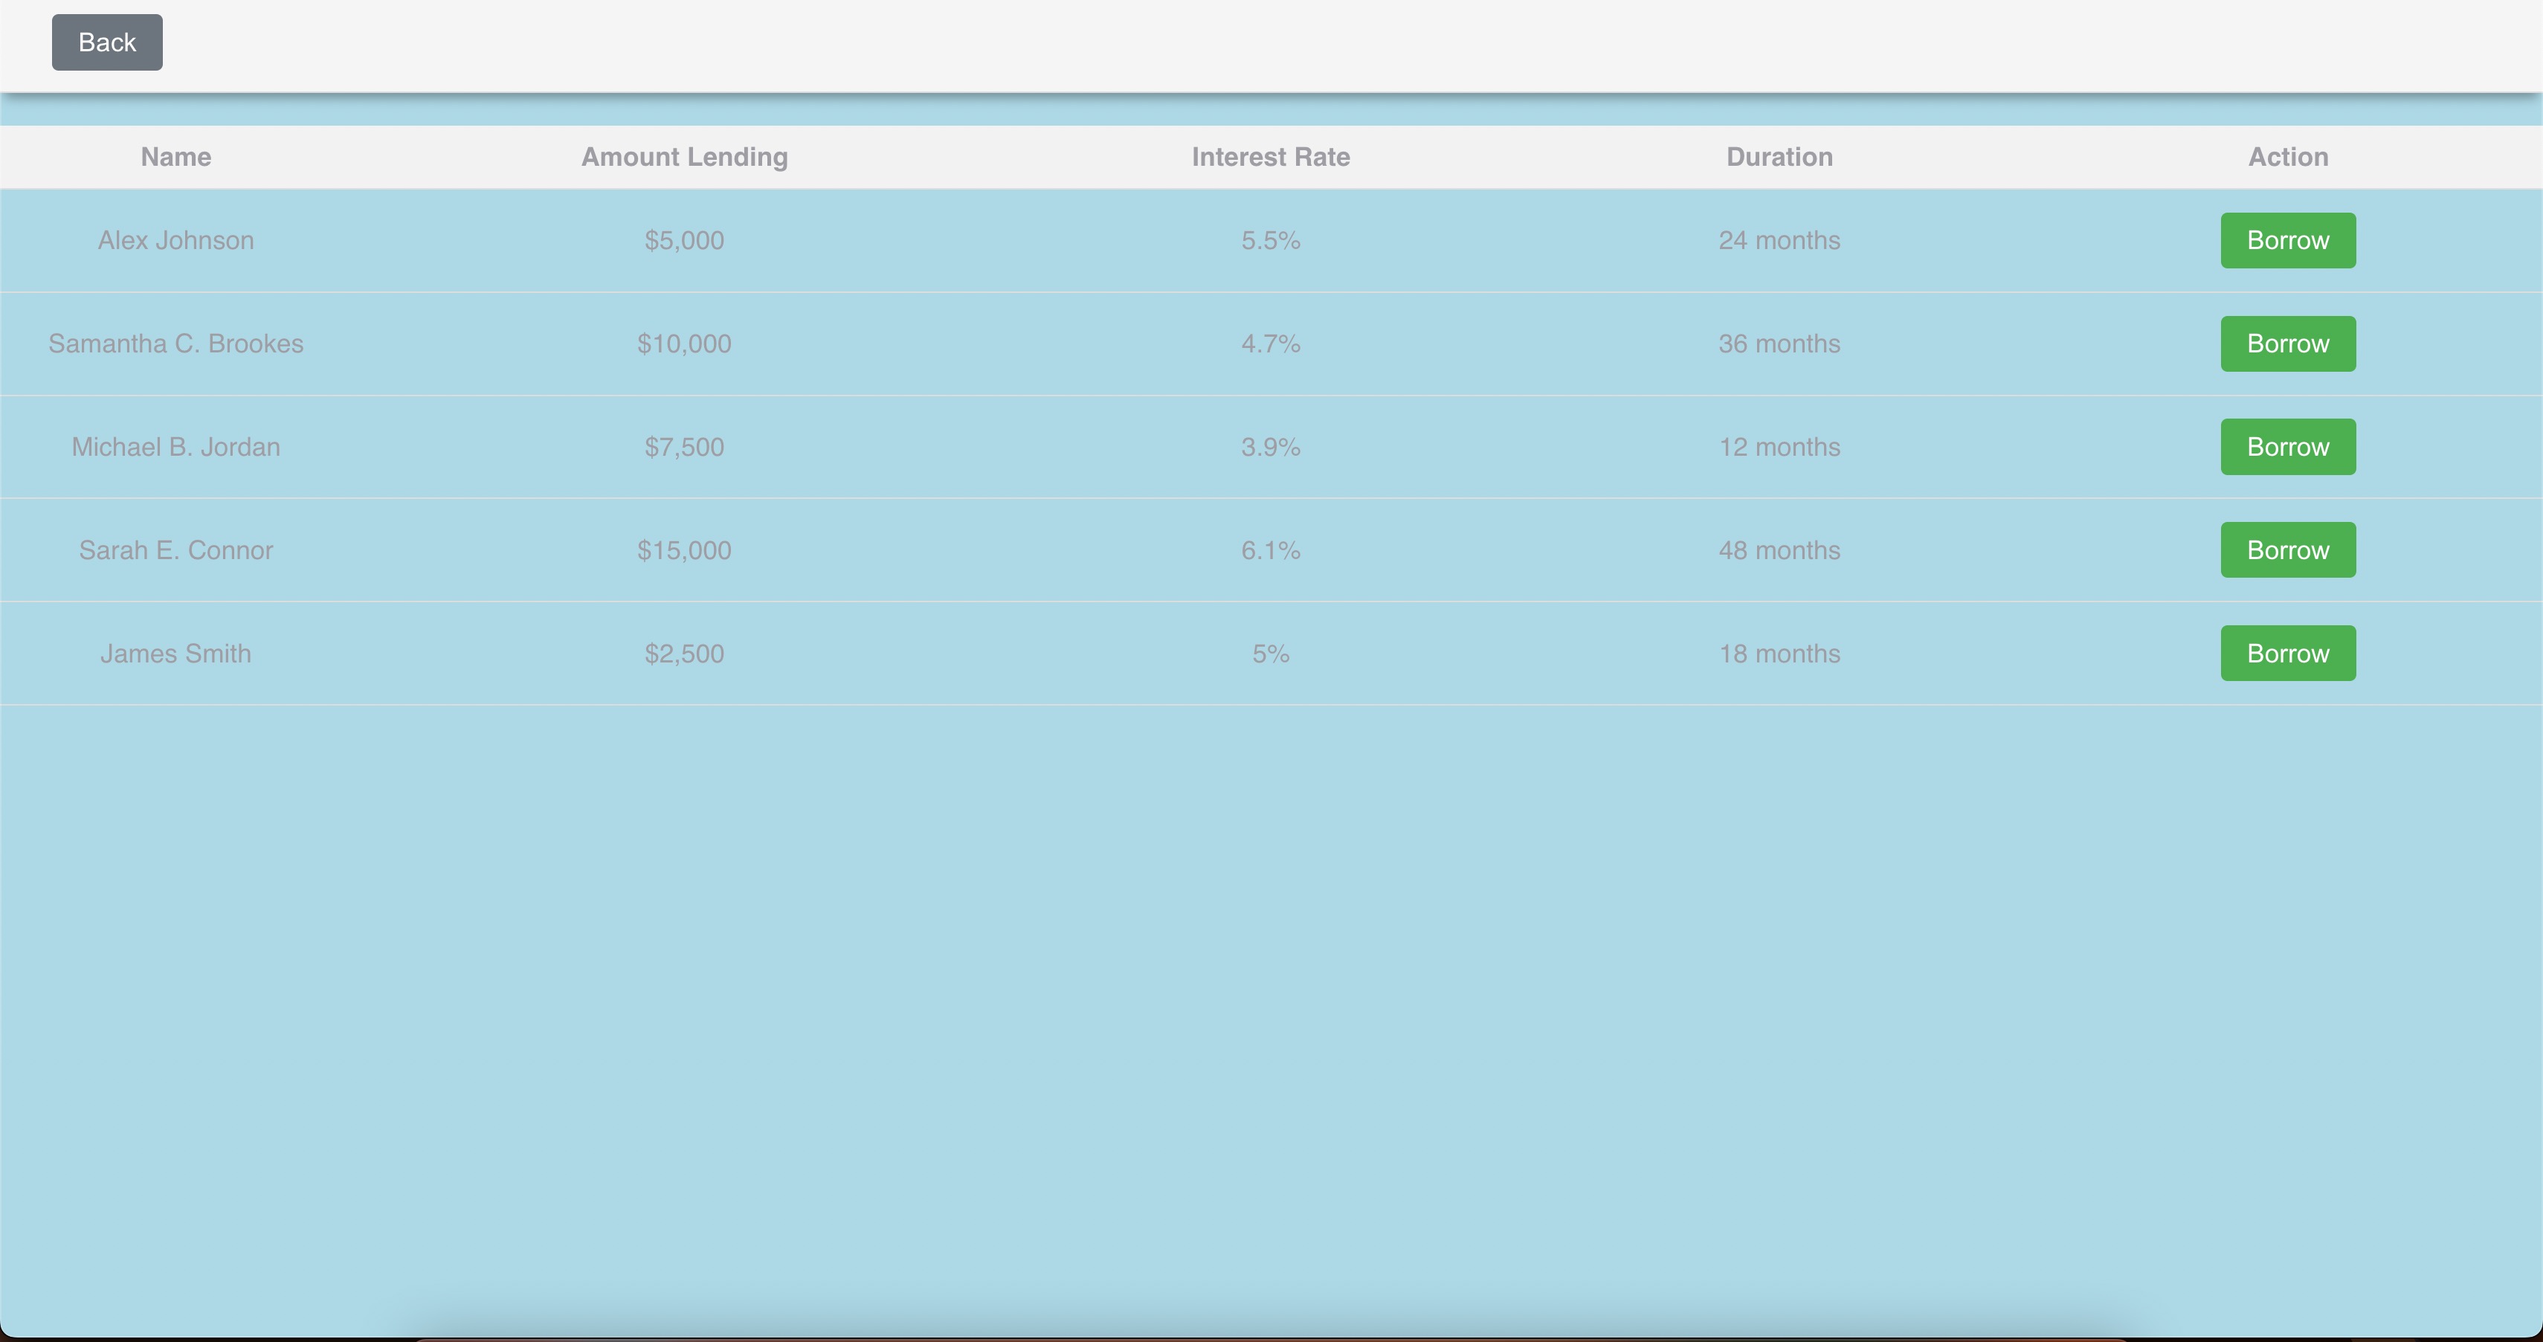Select the Samantha C. Brookes name cell
Viewport: 2543px width, 1342px height.
pos(175,343)
